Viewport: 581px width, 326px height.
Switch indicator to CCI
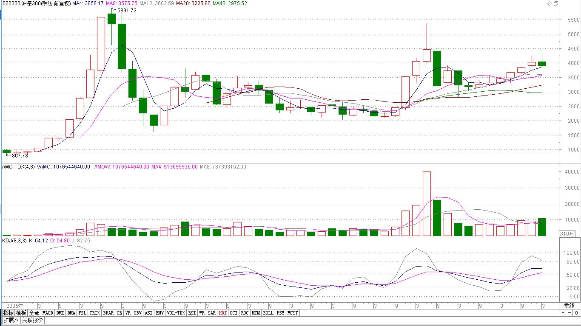(x=234, y=313)
